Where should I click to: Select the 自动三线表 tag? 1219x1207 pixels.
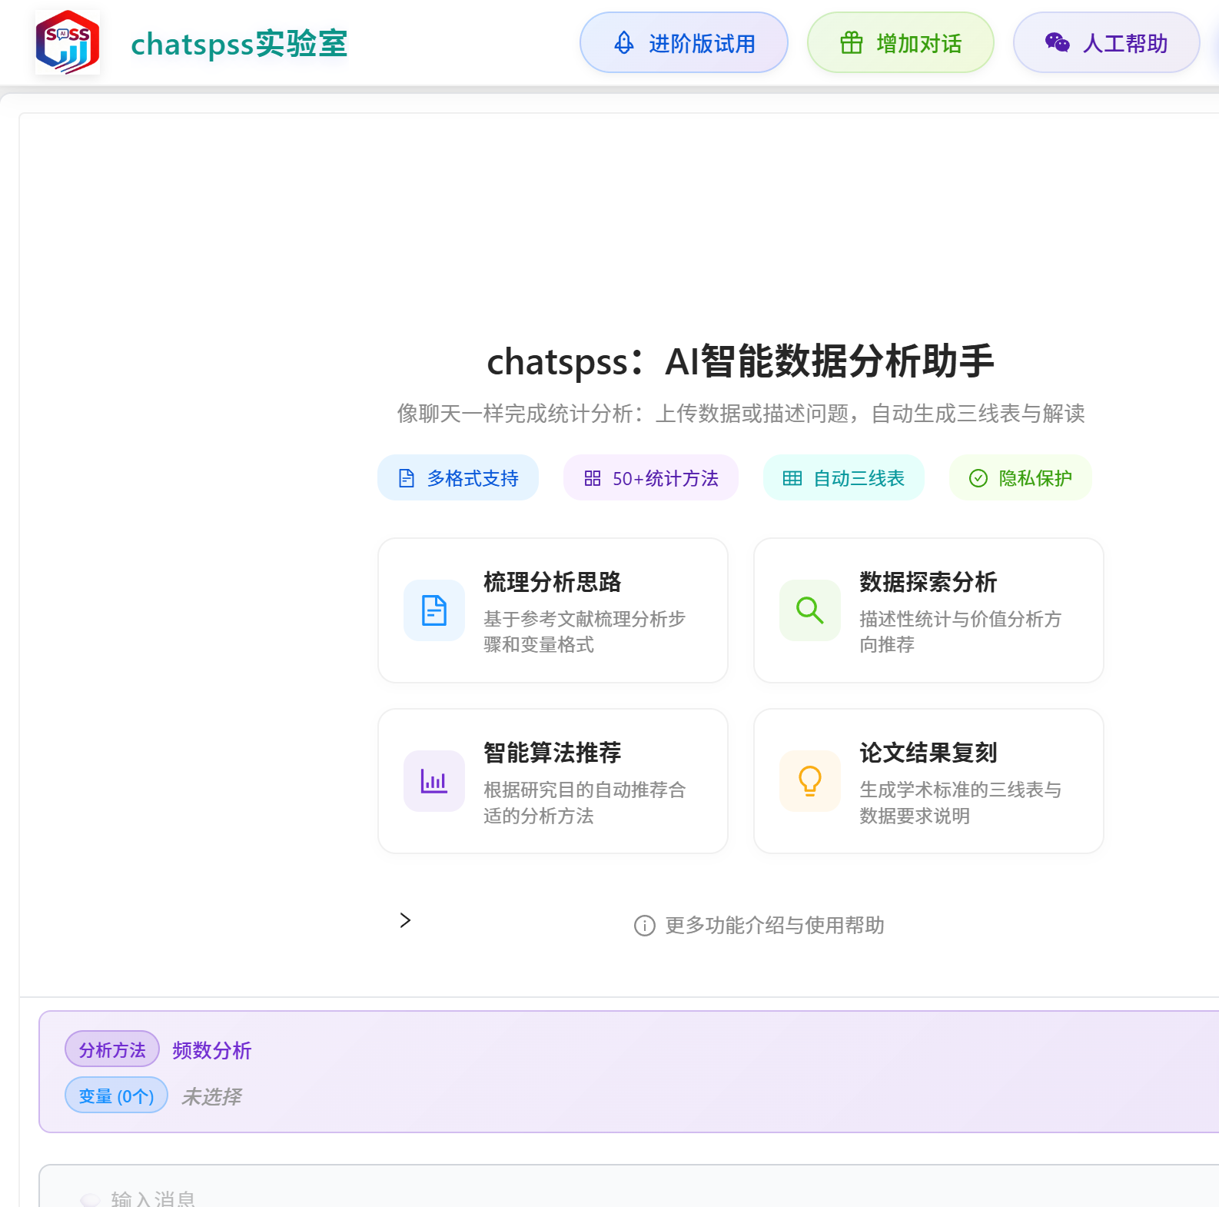(844, 478)
